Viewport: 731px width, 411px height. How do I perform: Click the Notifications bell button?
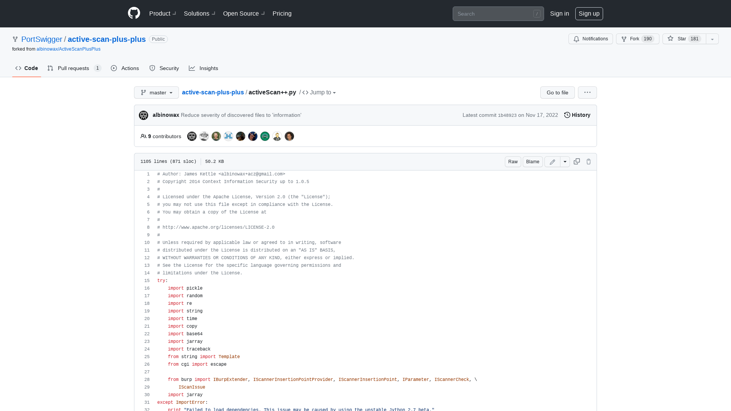click(x=591, y=39)
